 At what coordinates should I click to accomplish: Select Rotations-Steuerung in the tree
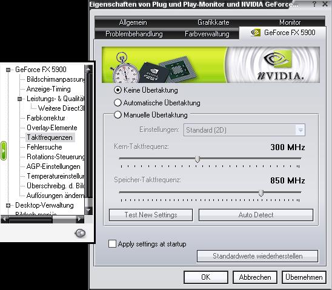(x=56, y=157)
